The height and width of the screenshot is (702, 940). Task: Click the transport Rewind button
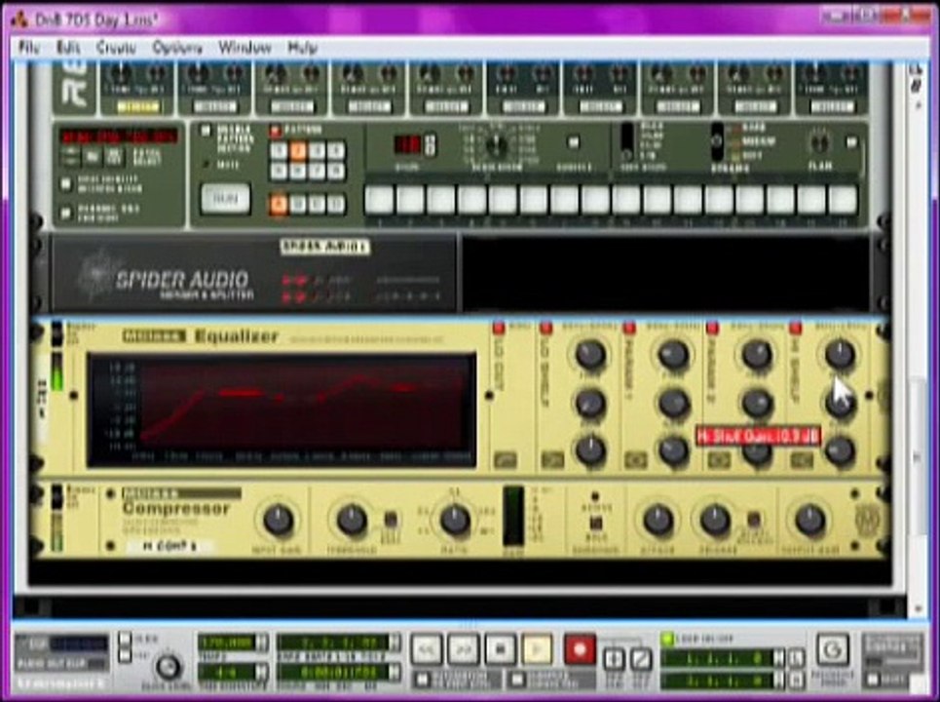(x=427, y=649)
